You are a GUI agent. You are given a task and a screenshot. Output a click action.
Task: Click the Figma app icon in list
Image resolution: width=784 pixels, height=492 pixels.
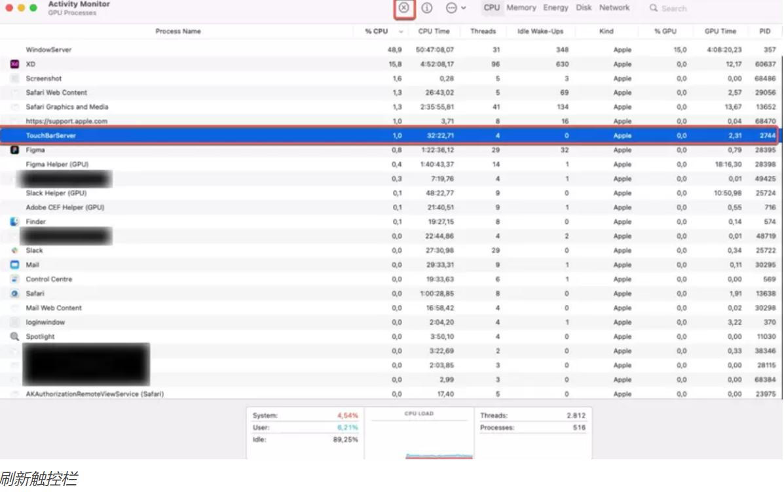(14, 150)
